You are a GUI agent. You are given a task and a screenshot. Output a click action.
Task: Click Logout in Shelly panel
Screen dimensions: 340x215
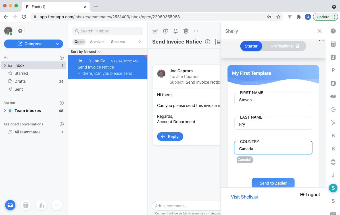[310, 195]
